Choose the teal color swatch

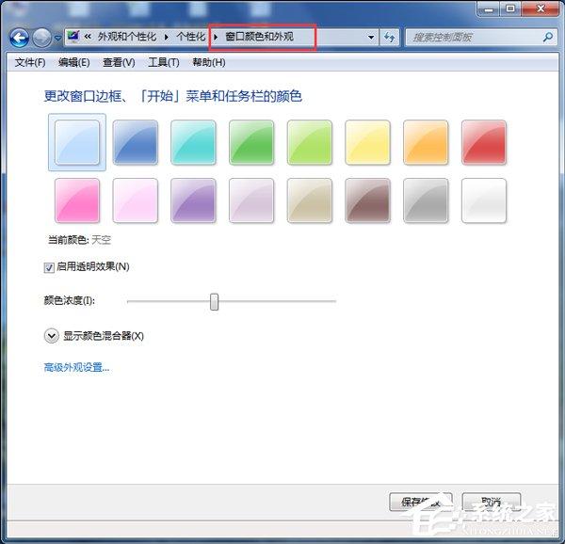[193, 142]
